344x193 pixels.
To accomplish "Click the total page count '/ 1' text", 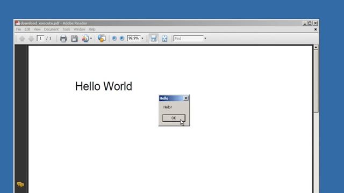I will pos(49,39).
